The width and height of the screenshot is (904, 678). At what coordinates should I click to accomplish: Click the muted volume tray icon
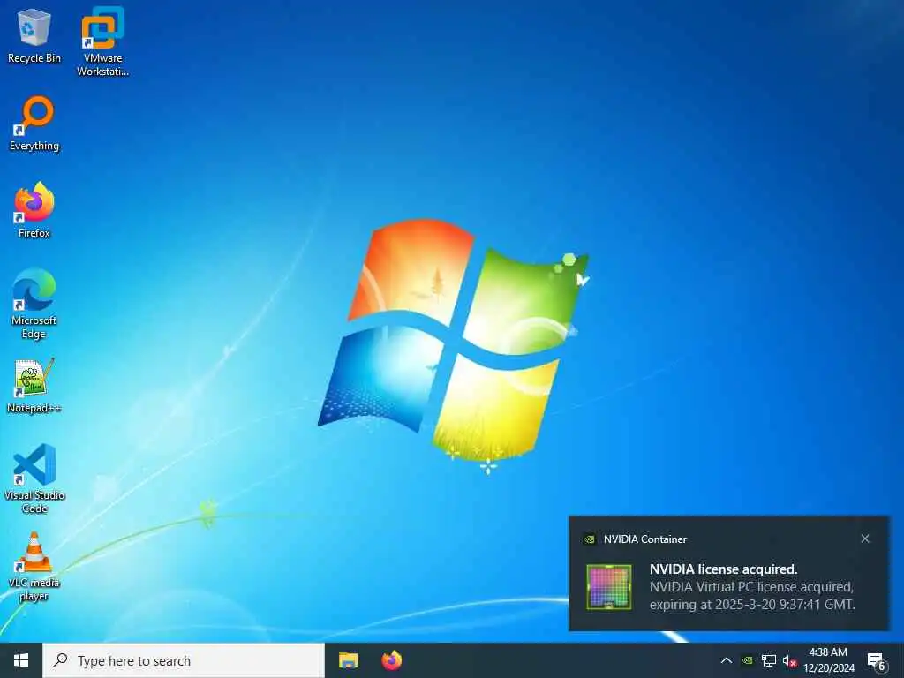[789, 661]
